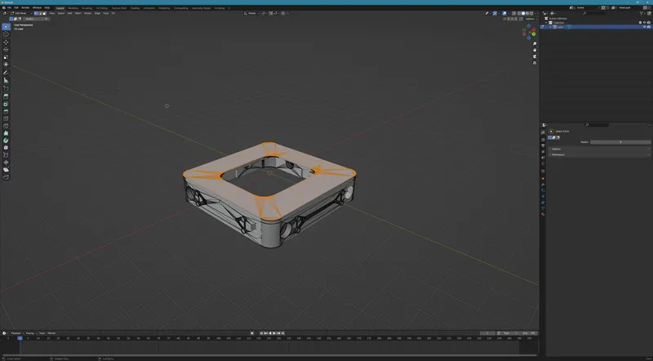
Task: Switch perspective/orthographic with the grid icon
Action: tap(535, 63)
